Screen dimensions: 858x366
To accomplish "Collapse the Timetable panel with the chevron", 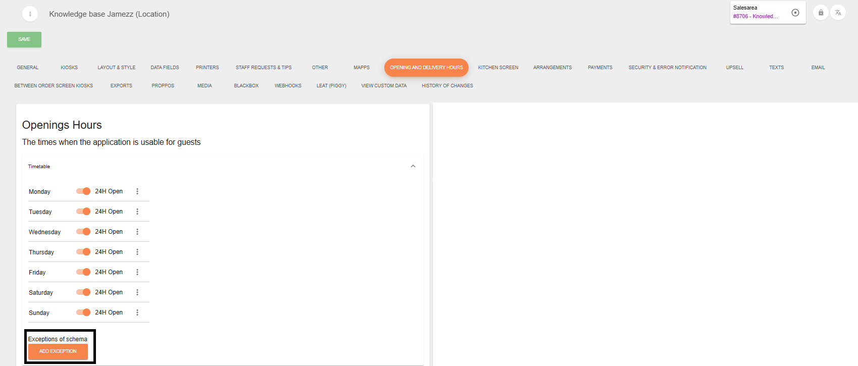I will (x=413, y=166).
